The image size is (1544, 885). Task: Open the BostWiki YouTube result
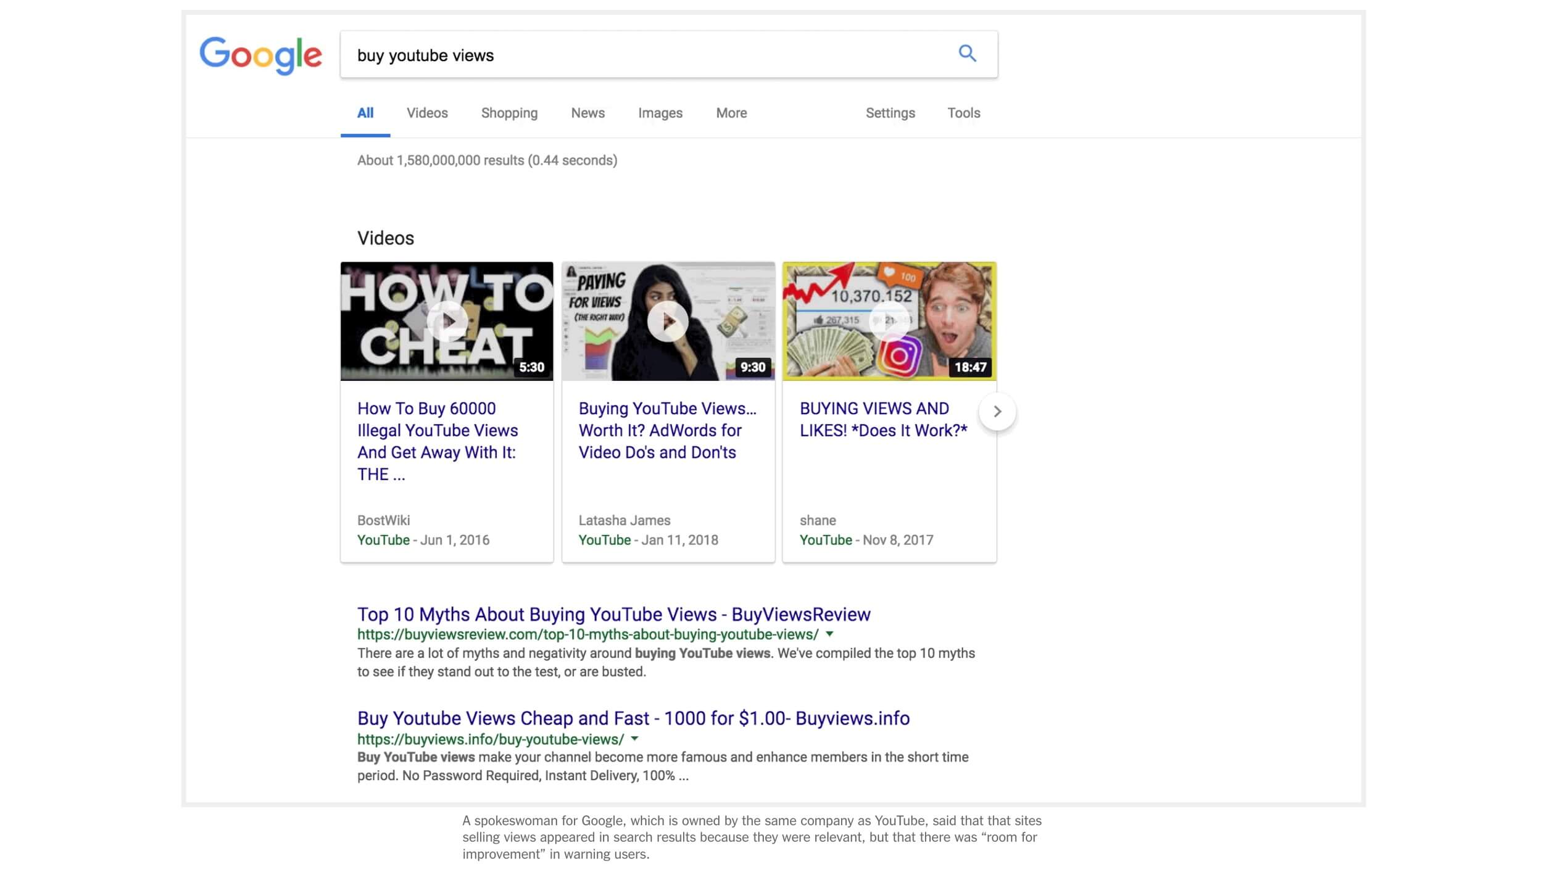tap(438, 441)
